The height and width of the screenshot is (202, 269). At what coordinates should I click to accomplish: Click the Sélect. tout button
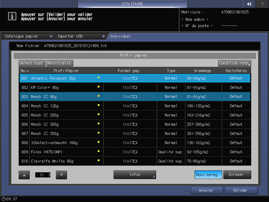point(32,63)
